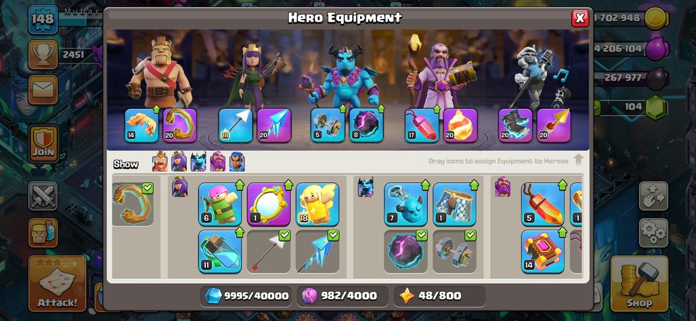Toggle the Barbarian King show filter
The width and height of the screenshot is (696, 321).
pyautogui.click(x=160, y=162)
